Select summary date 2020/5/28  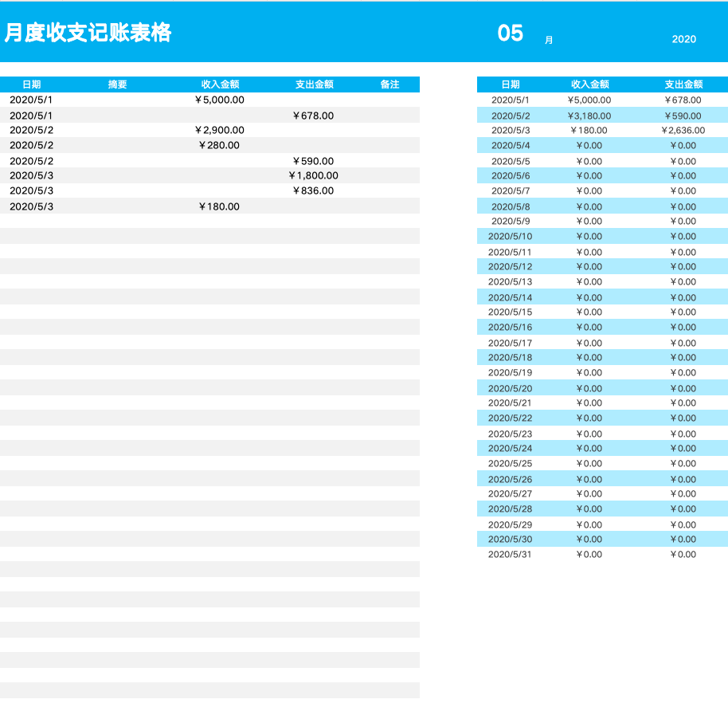[511, 510]
